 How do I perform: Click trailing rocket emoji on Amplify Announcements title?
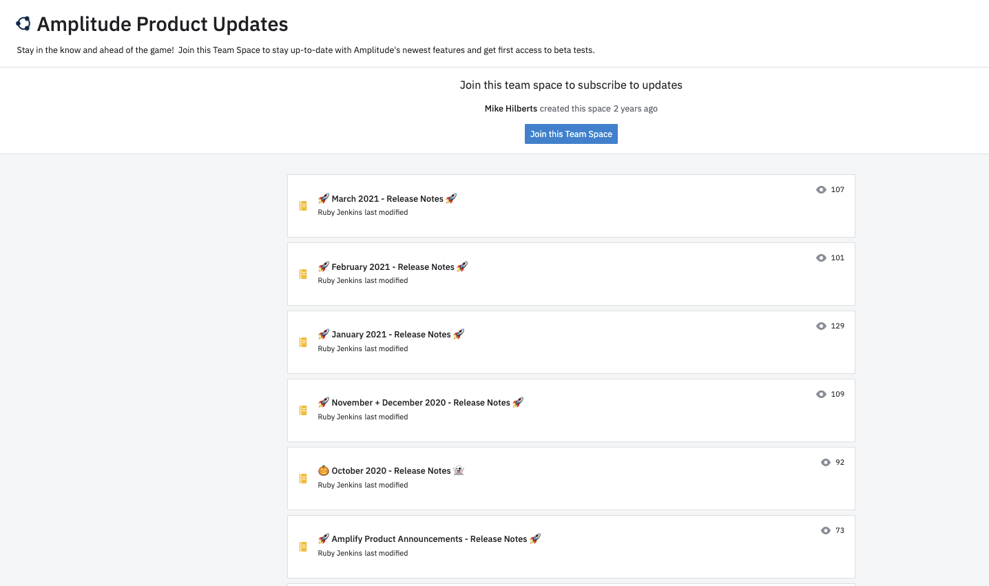click(535, 539)
